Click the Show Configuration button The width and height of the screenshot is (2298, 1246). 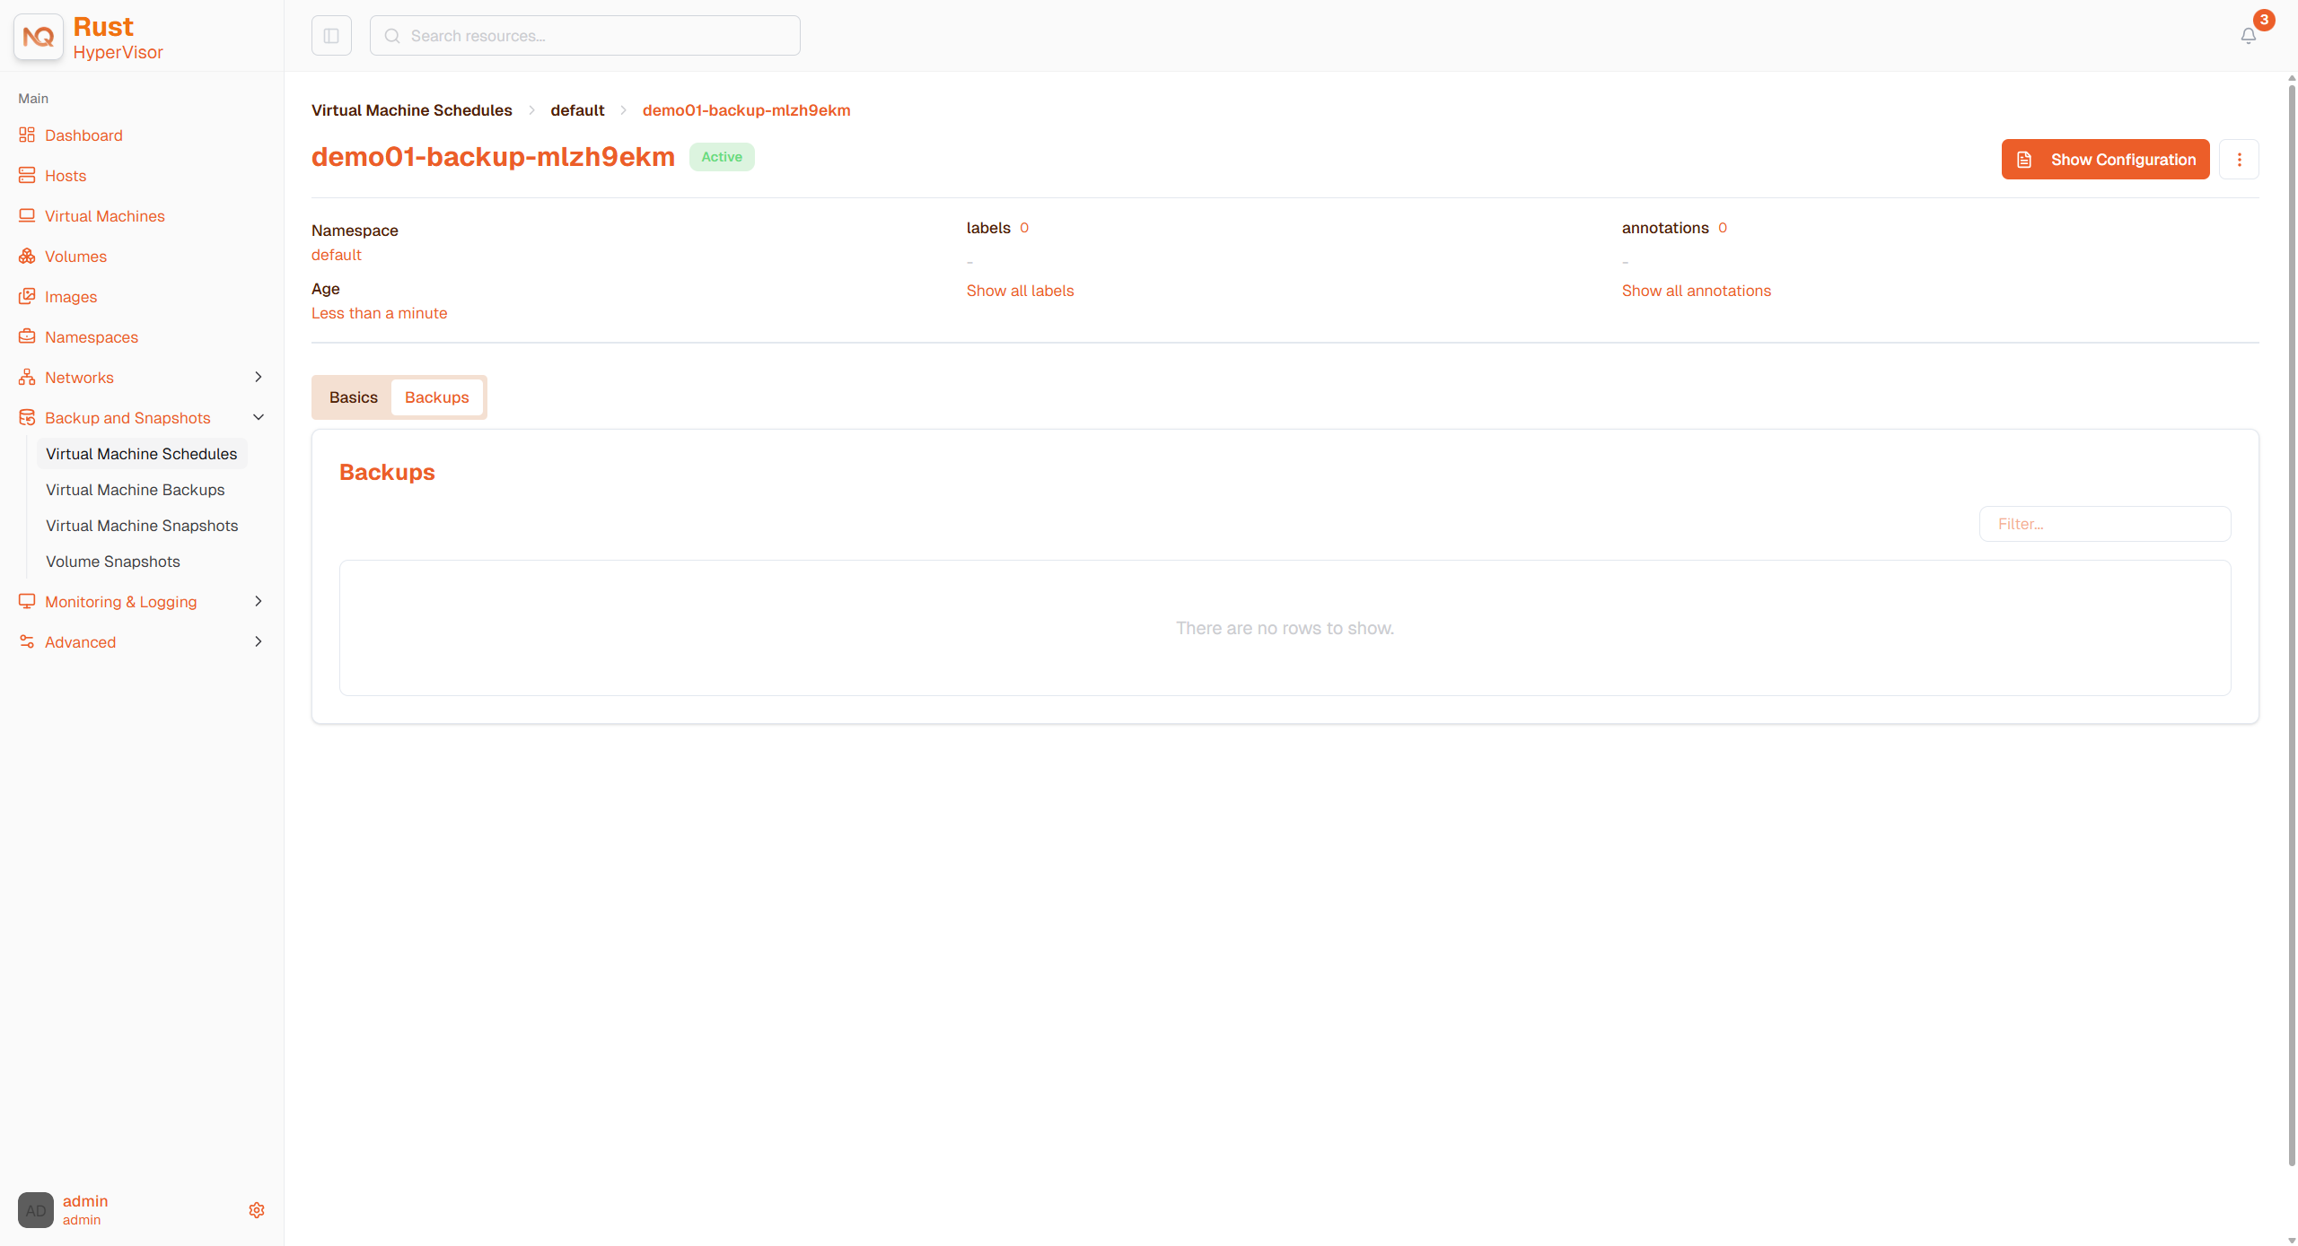click(x=2106, y=160)
